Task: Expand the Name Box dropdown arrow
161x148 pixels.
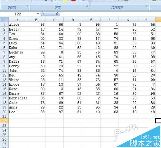Action: 38,14
